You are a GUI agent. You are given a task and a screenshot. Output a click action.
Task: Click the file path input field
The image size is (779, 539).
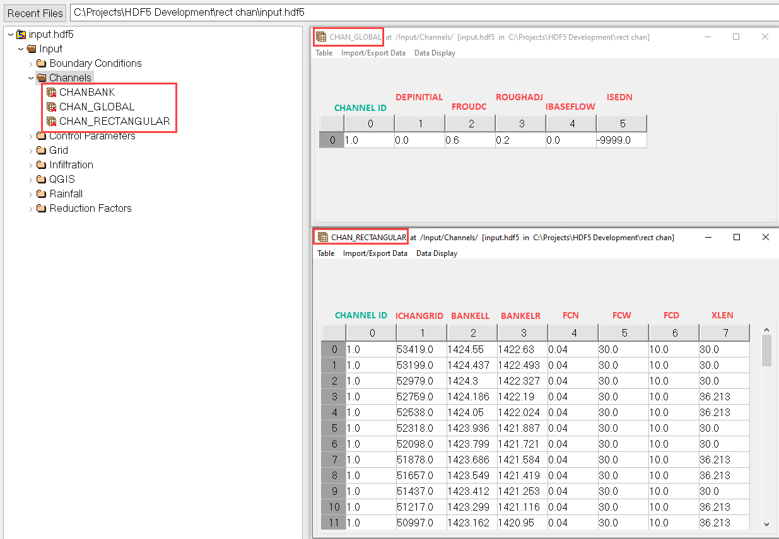(x=423, y=13)
